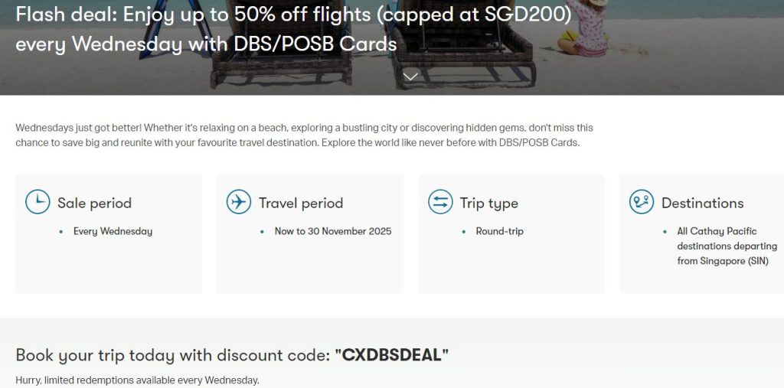Image resolution: width=784 pixels, height=388 pixels.
Task: Click the 'All Cathay Pacific destinations' bullet text
Action: (x=727, y=246)
